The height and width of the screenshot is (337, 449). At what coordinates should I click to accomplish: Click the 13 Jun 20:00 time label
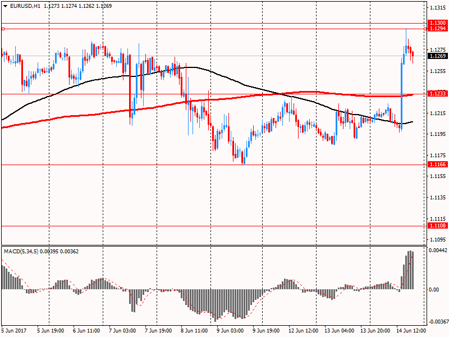(375, 331)
